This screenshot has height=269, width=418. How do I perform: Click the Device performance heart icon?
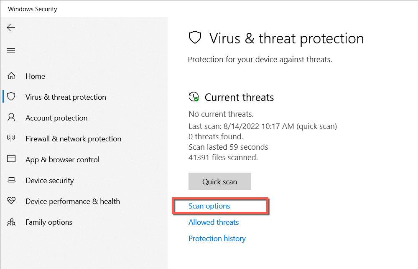(11, 201)
